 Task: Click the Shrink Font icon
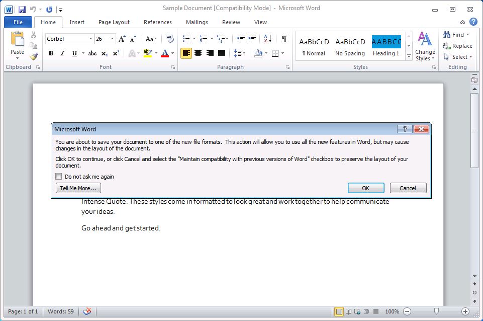(133, 39)
